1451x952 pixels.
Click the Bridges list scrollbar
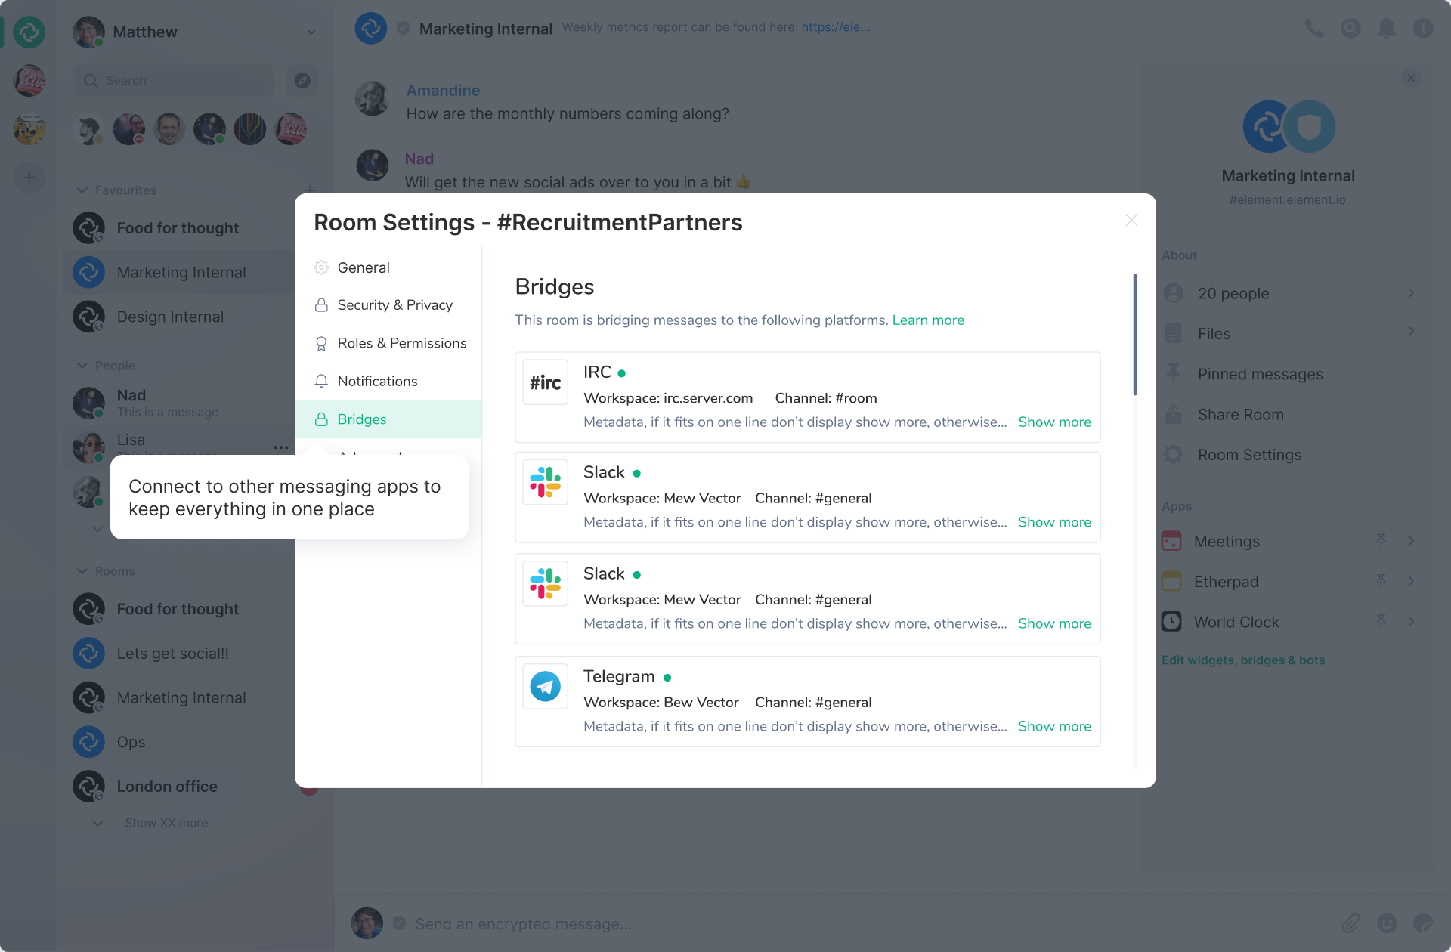tap(1134, 335)
